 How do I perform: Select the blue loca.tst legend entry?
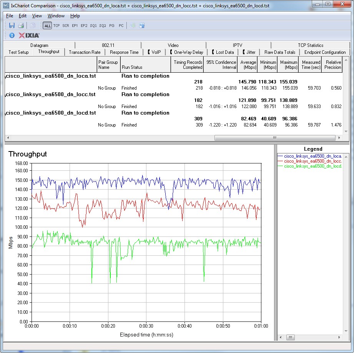[x=310, y=156]
